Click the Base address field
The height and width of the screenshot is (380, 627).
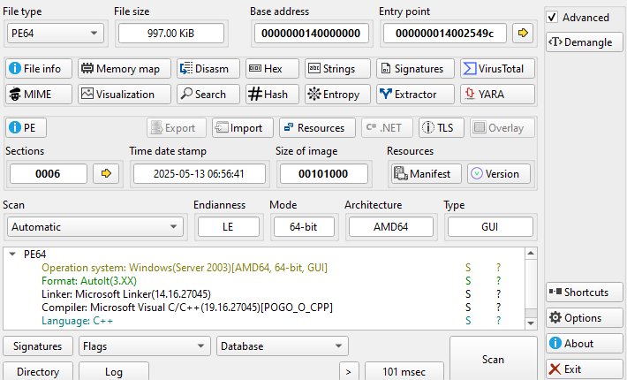coord(313,34)
